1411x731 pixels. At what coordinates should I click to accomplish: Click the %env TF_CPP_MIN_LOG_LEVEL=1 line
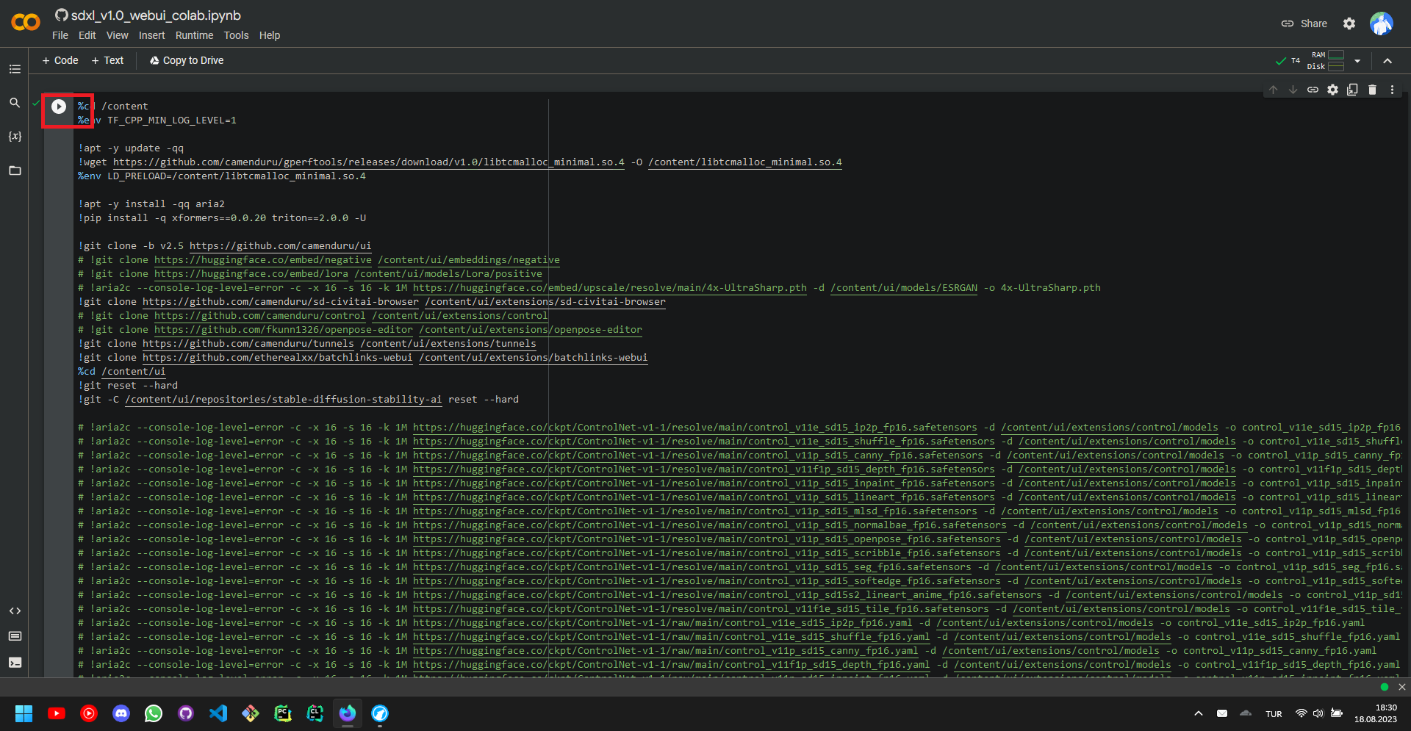[x=157, y=120]
